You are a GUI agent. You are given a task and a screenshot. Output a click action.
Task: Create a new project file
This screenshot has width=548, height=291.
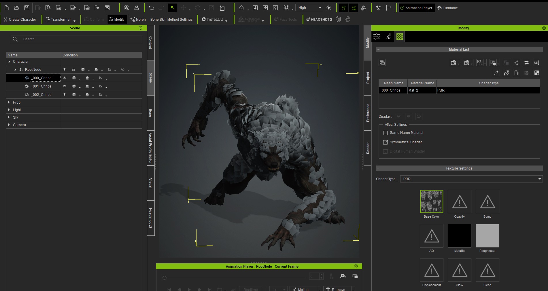[x=6, y=8]
